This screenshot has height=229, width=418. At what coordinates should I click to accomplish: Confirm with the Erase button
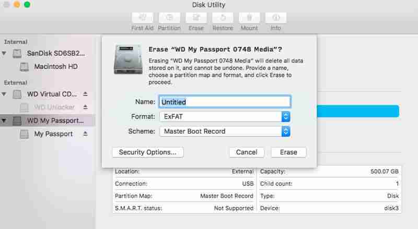[x=288, y=152]
